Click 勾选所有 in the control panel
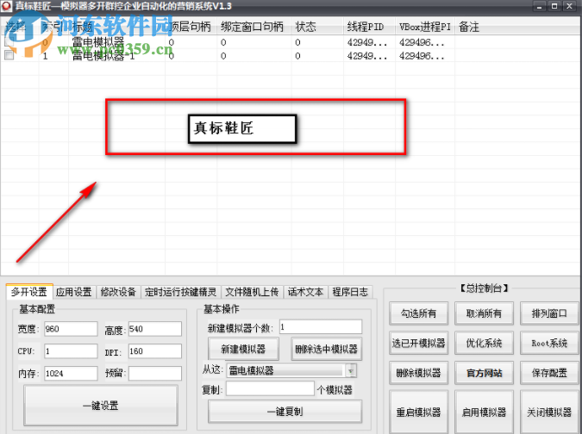The image size is (582, 434). 419,313
